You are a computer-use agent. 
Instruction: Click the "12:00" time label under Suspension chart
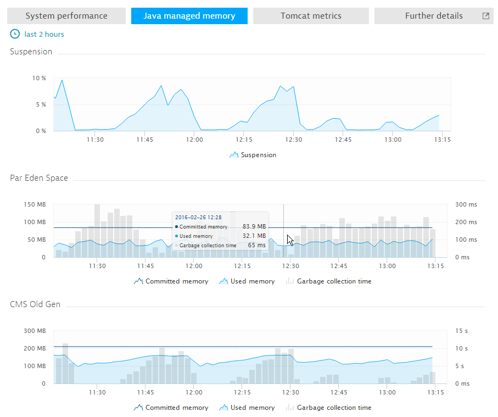(194, 140)
